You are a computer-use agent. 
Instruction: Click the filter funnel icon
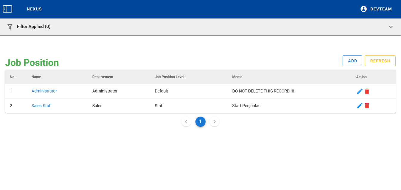10,27
